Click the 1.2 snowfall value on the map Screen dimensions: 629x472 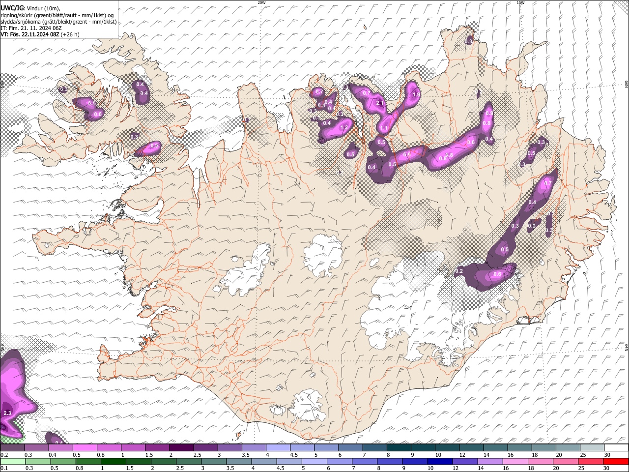(344, 128)
